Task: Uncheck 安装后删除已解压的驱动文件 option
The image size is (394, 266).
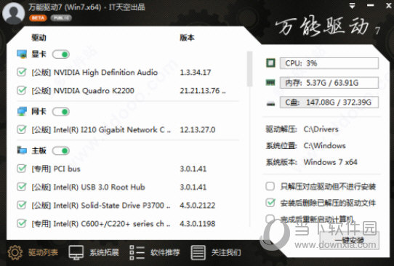Action: pyautogui.click(x=270, y=203)
